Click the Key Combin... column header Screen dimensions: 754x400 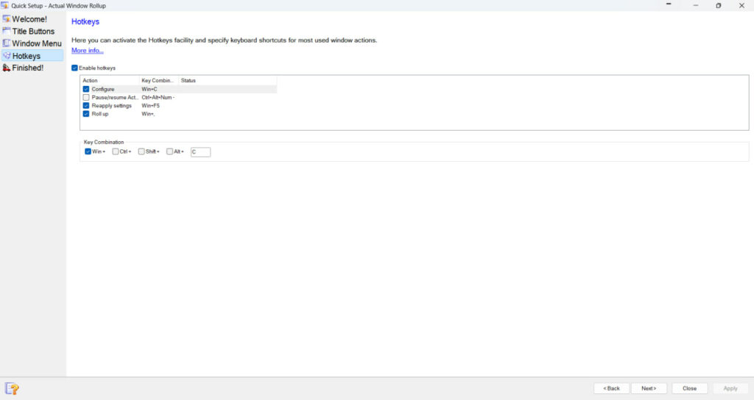point(159,80)
